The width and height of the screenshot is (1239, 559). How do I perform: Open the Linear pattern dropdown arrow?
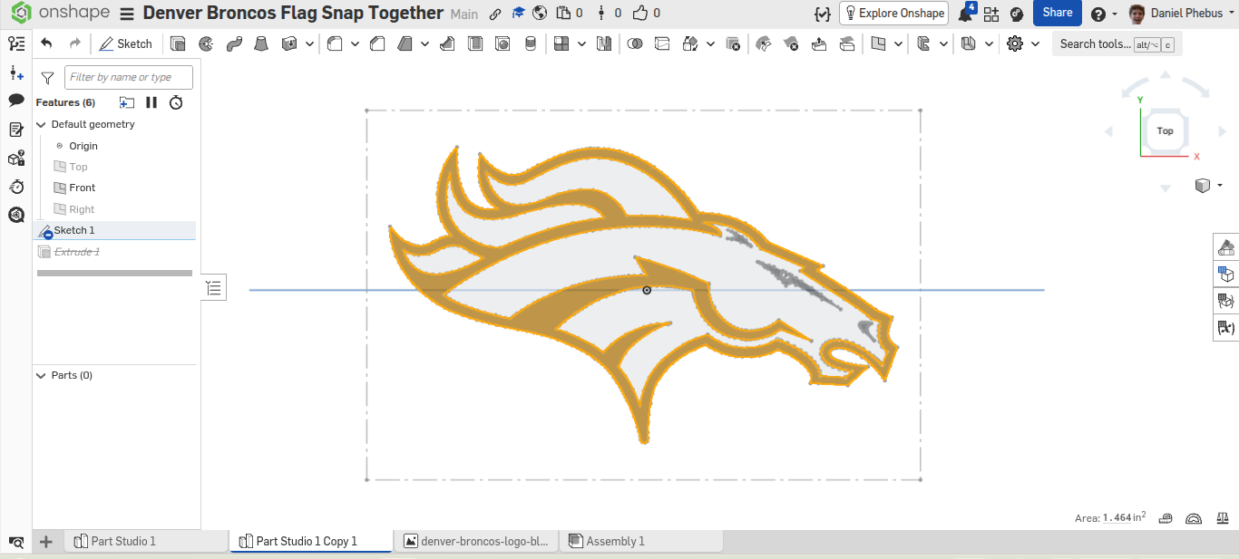pyautogui.click(x=581, y=43)
